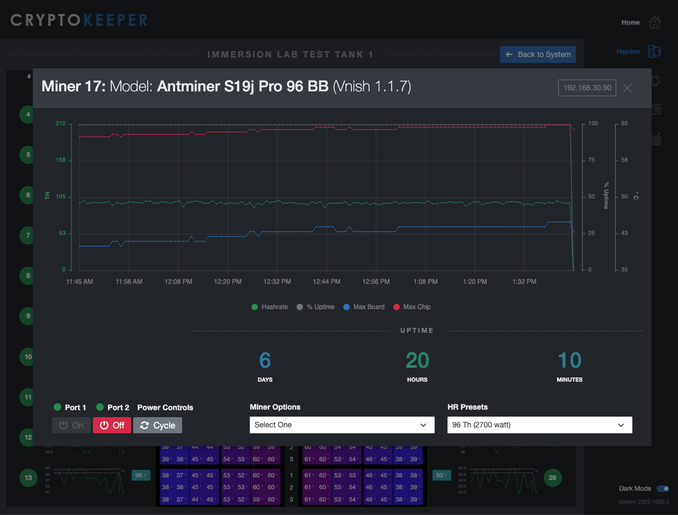Click the Back to System button
Image resolution: width=678 pixels, height=515 pixels.
[538, 54]
